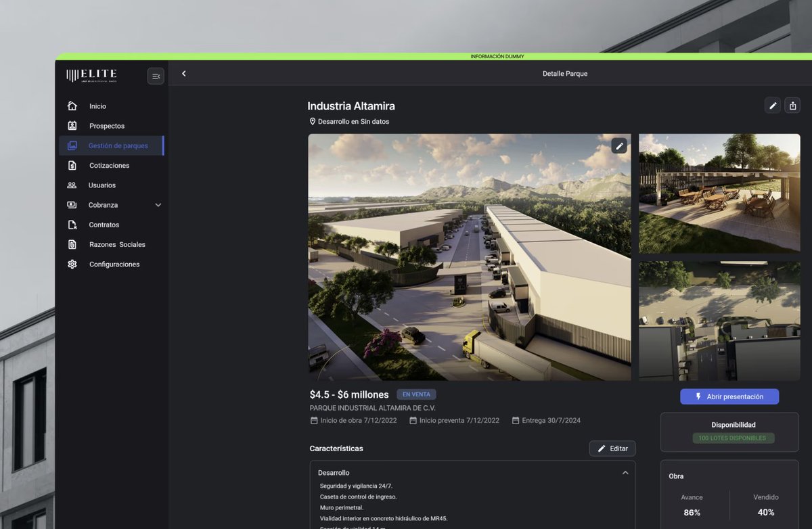Open the main warehouse aerial photo

click(x=470, y=257)
